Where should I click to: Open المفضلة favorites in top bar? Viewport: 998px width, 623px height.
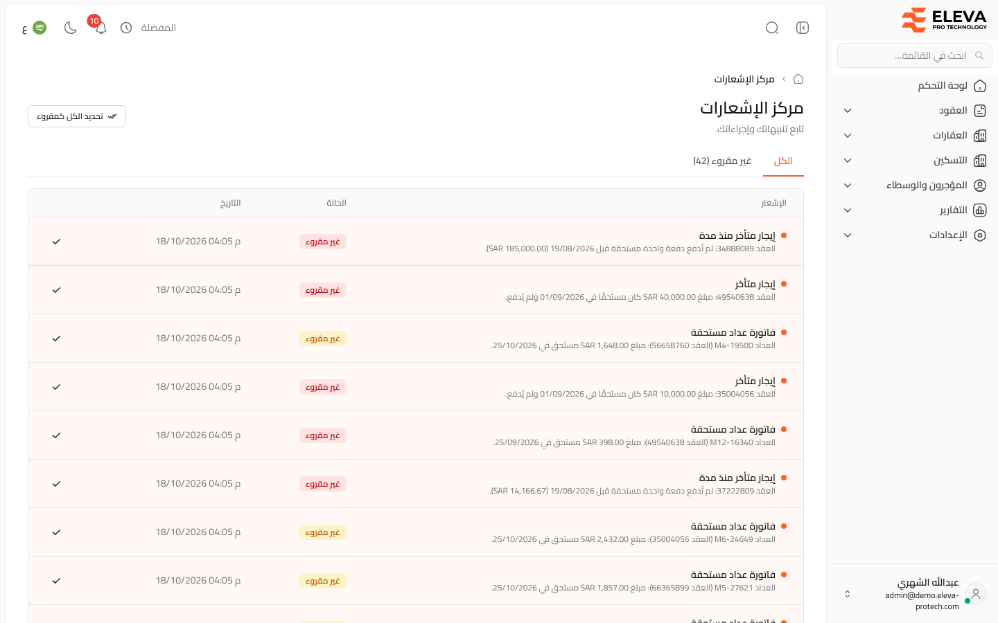(159, 28)
